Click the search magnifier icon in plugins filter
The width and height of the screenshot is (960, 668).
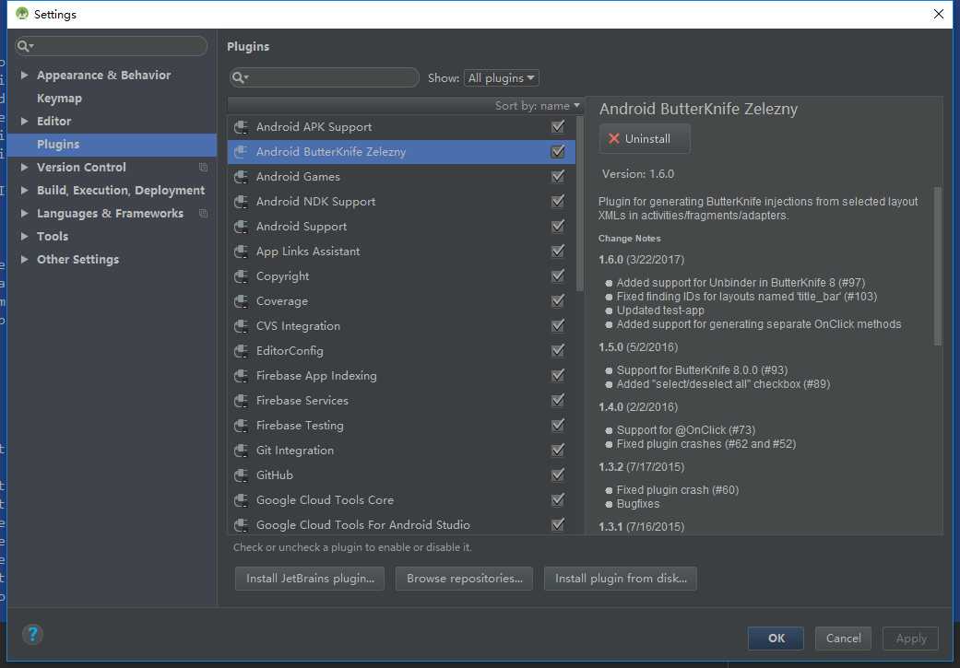240,78
